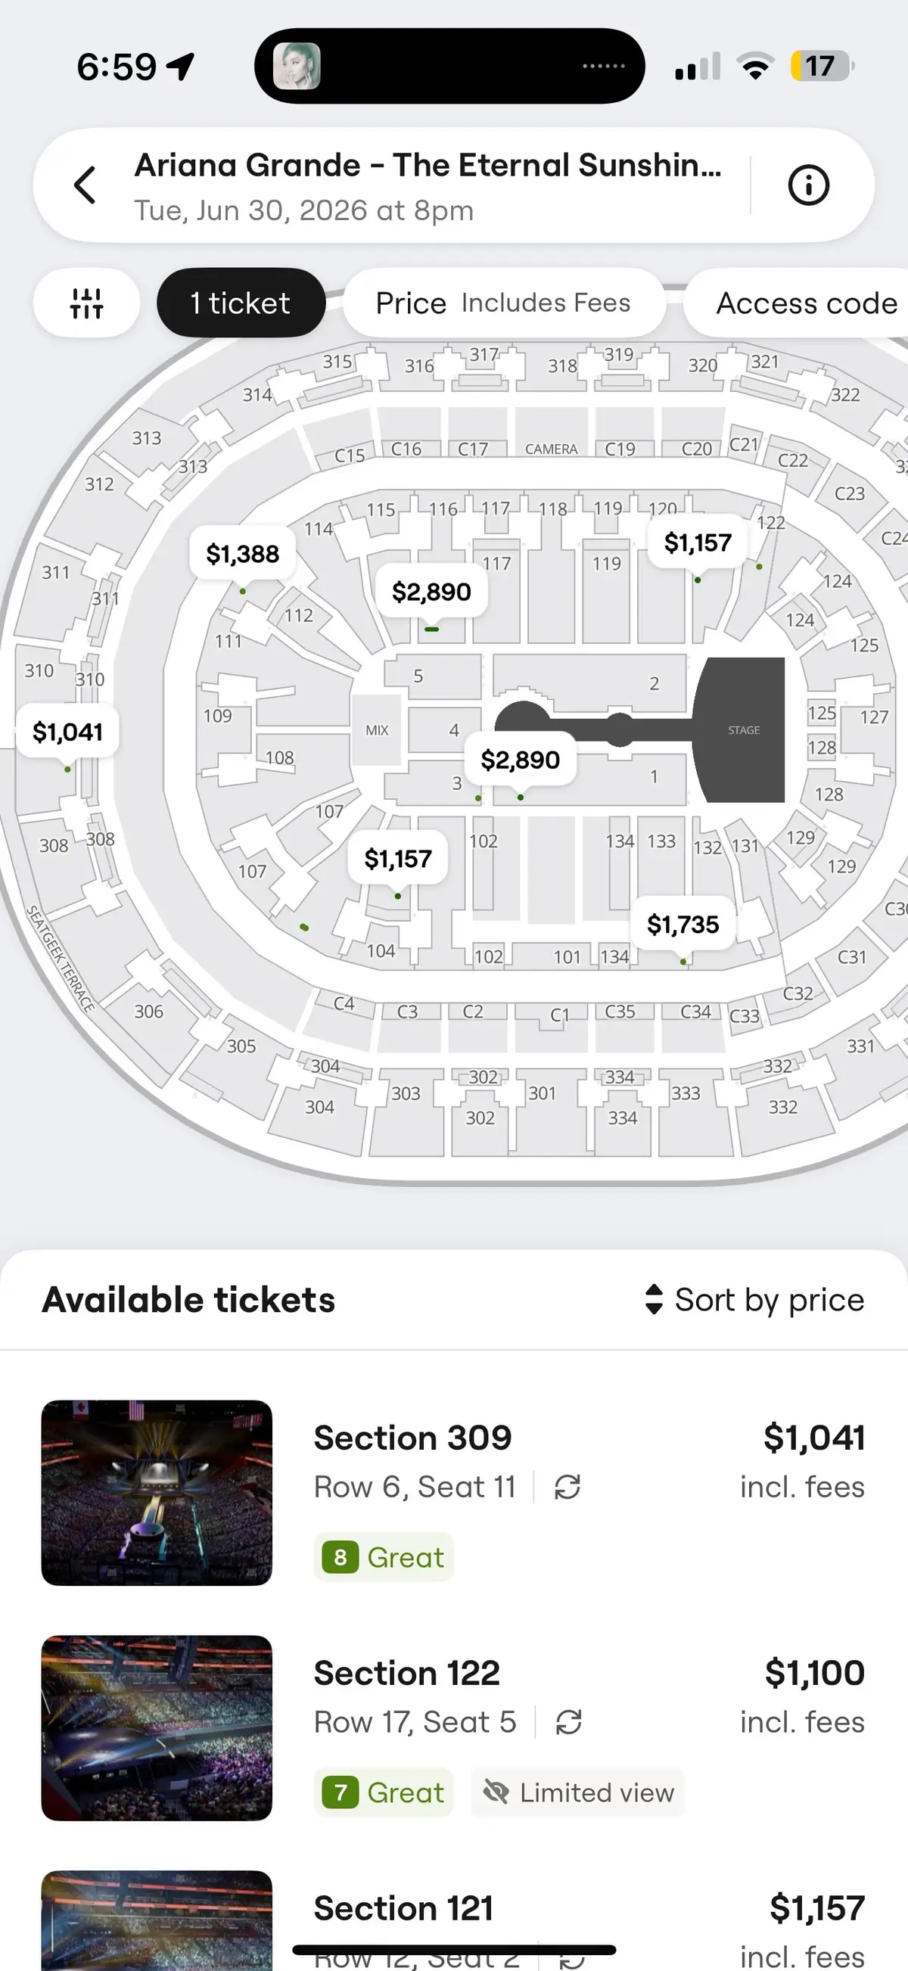Tap the back arrow to exit event
Viewport: 908px width, 1971px height.
pyautogui.click(x=84, y=185)
